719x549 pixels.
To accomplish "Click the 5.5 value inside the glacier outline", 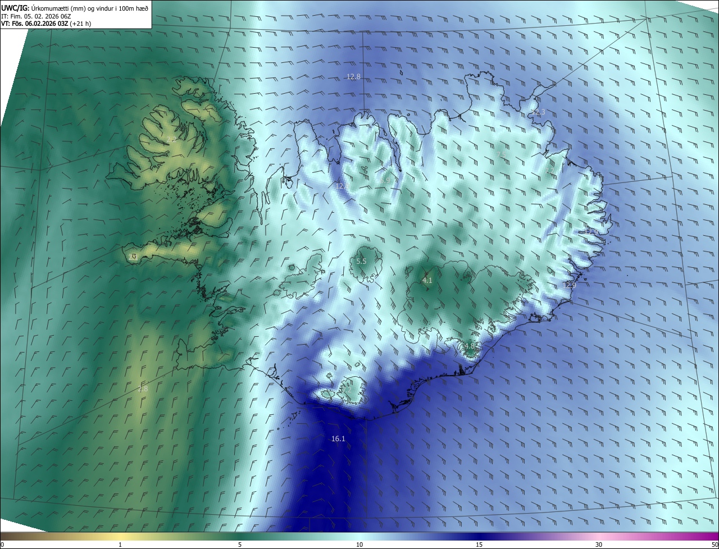I will 361,262.
